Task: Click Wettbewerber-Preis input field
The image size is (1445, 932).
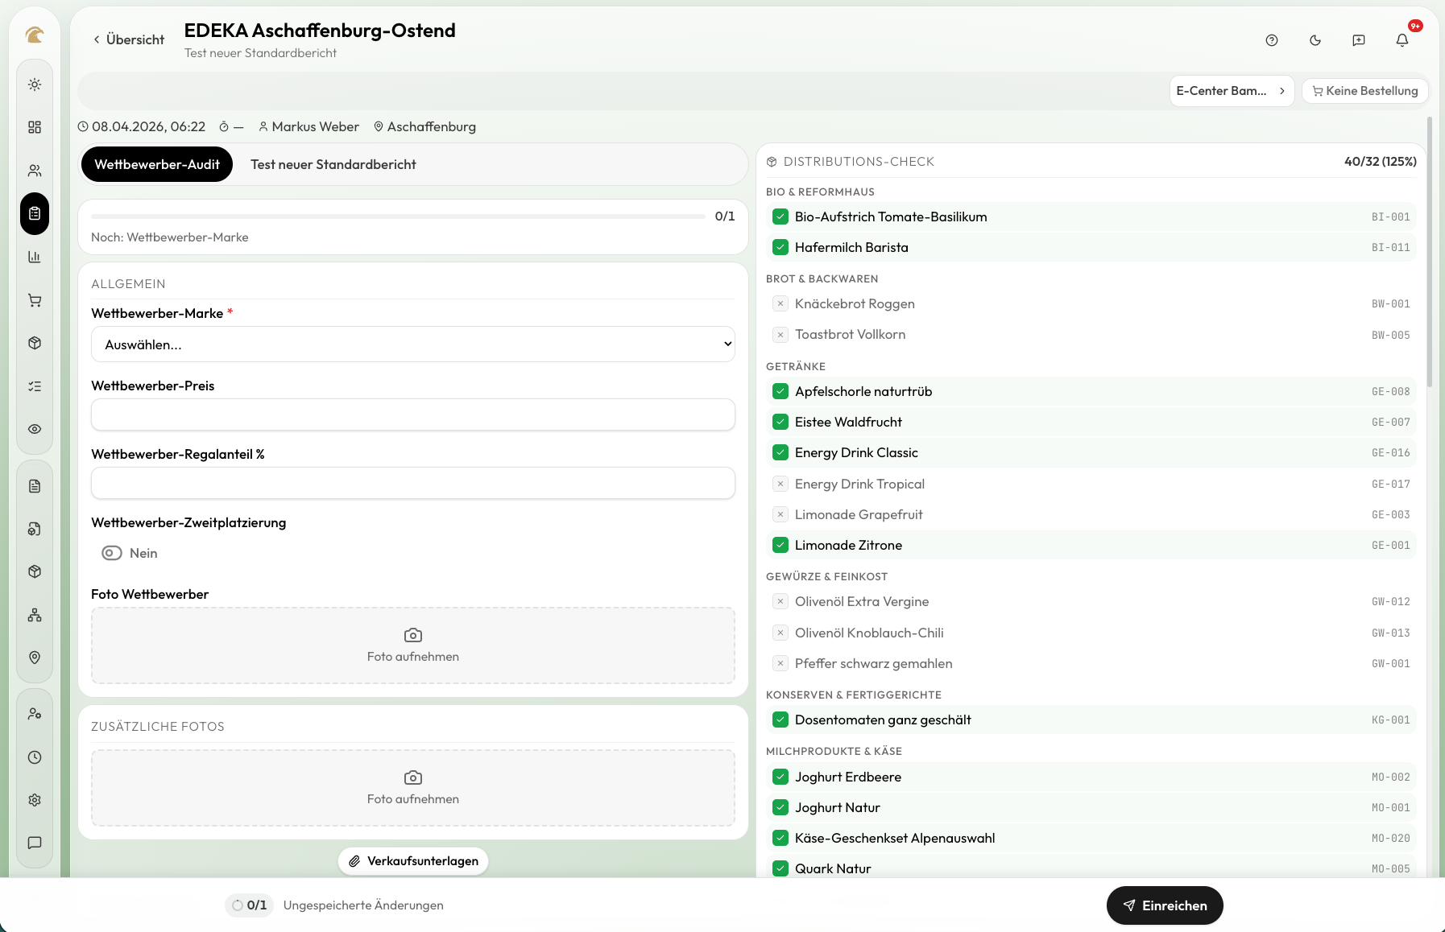Action: [413, 414]
